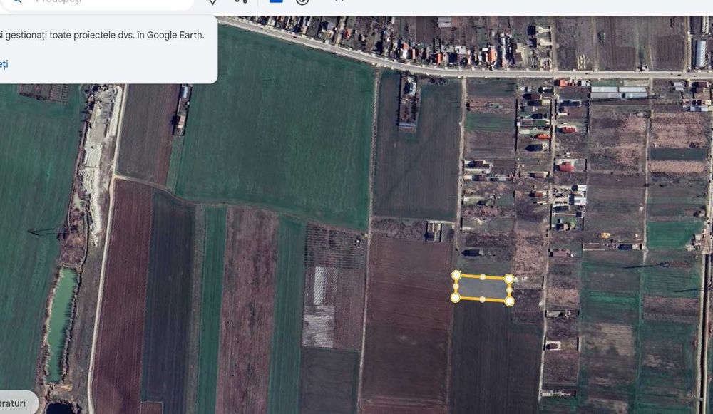The image size is (713, 414).
Task: Select the polygon's top-left corner handle
Action: point(456,275)
